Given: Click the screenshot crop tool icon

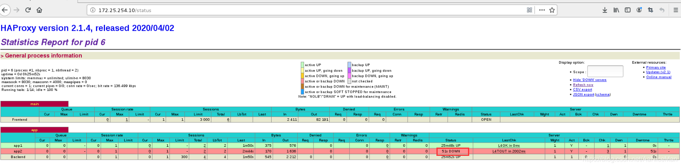Looking at the screenshot, I should tap(650, 10).
